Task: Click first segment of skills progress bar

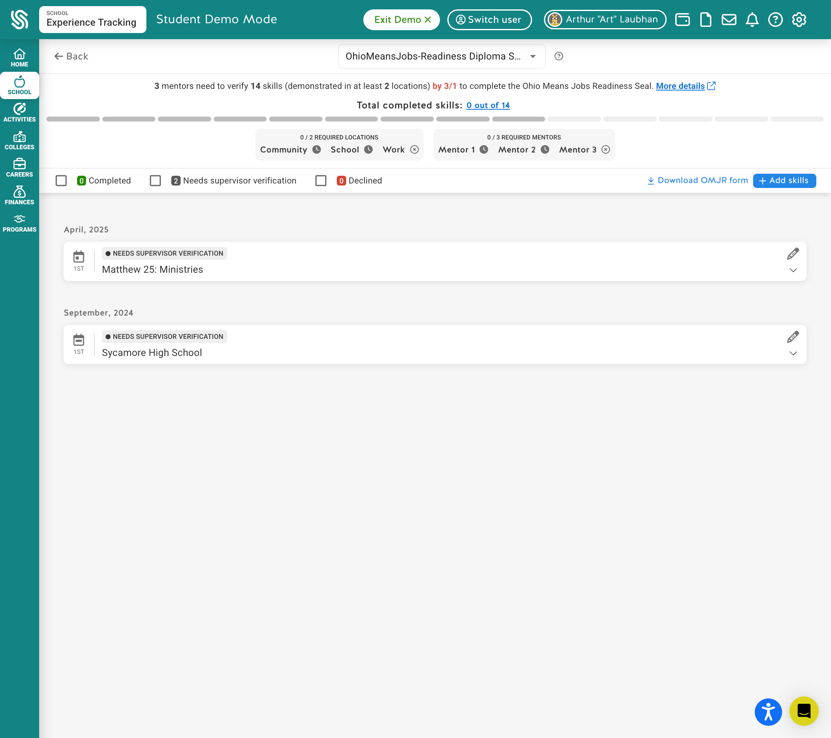Action: click(x=73, y=119)
